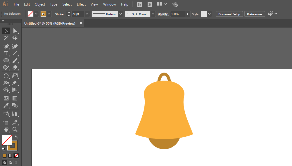Activate the Type tool
292x166 pixels.
[x=6, y=54]
